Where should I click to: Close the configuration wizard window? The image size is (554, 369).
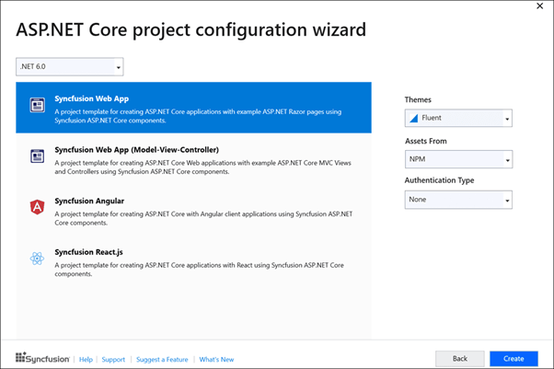click(537, 7)
